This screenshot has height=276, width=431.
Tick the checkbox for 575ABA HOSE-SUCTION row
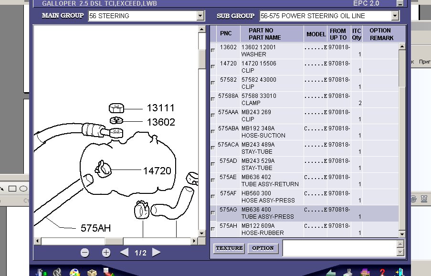pyautogui.click(x=213, y=131)
